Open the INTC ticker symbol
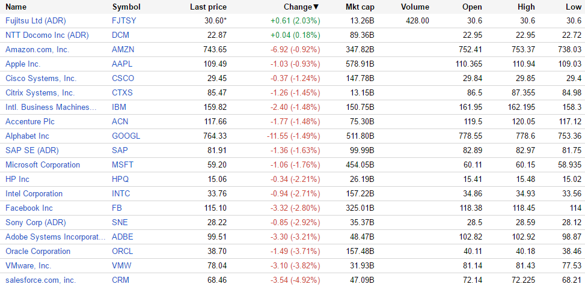Image resolution: width=585 pixels, height=287 pixels. point(121,193)
